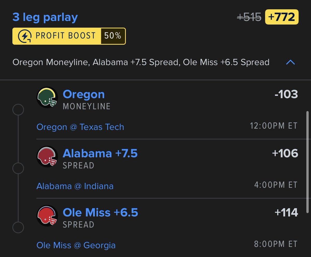Open the Ole Miss @ Georgia matchup link
Viewport: 311px width, 257px height.
(x=76, y=245)
